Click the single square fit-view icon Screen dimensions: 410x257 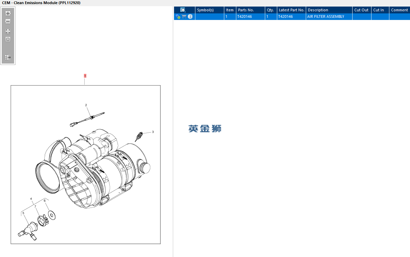coord(8,39)
